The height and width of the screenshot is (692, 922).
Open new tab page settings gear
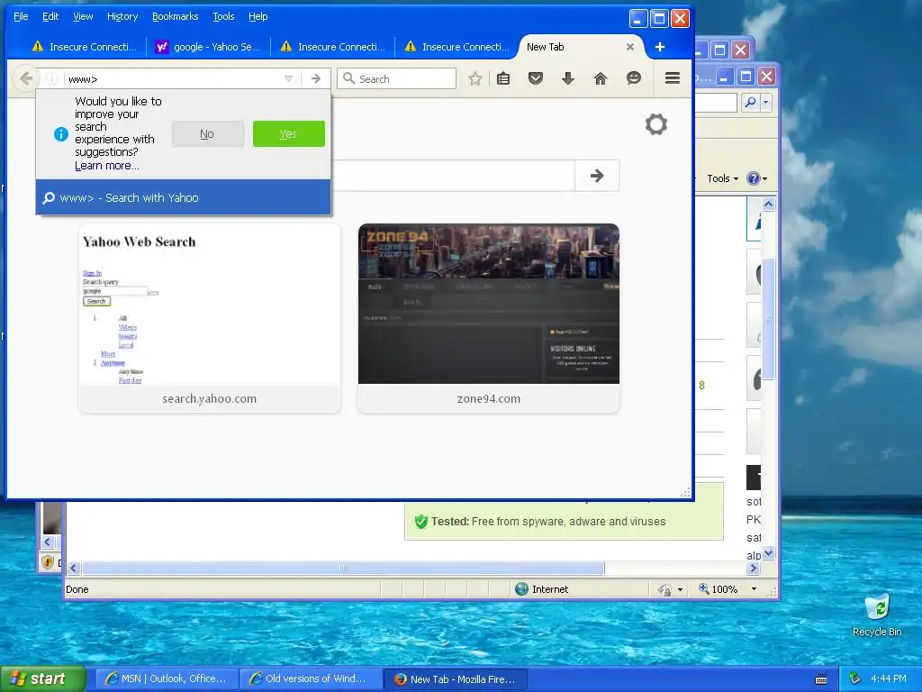pos(656,124)
